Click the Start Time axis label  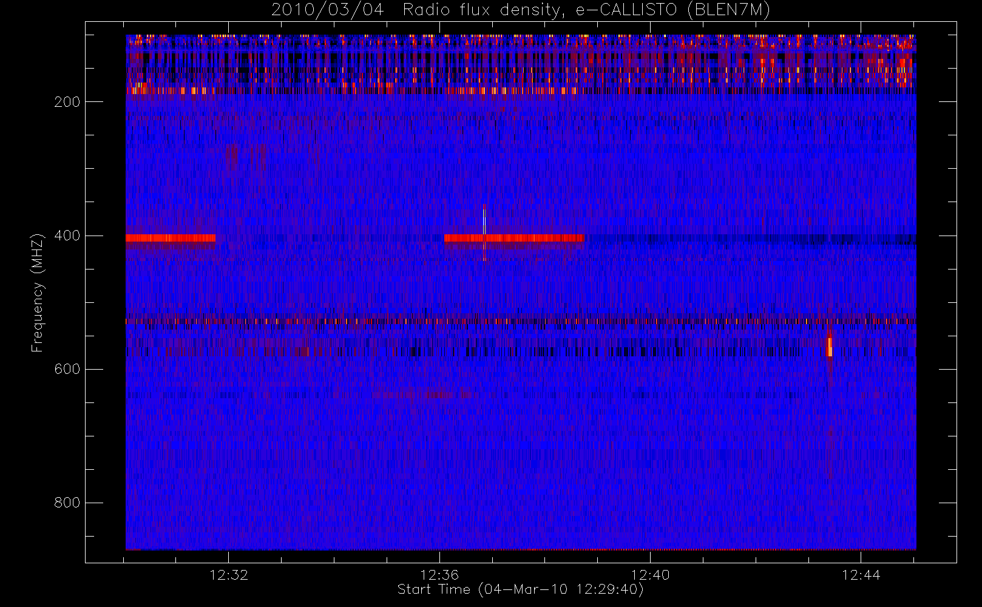click(520, 589)
